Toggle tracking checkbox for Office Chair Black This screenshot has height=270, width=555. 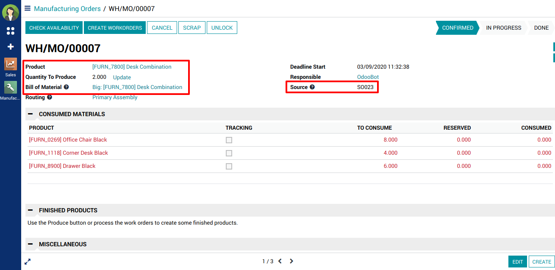click(229, 140)
